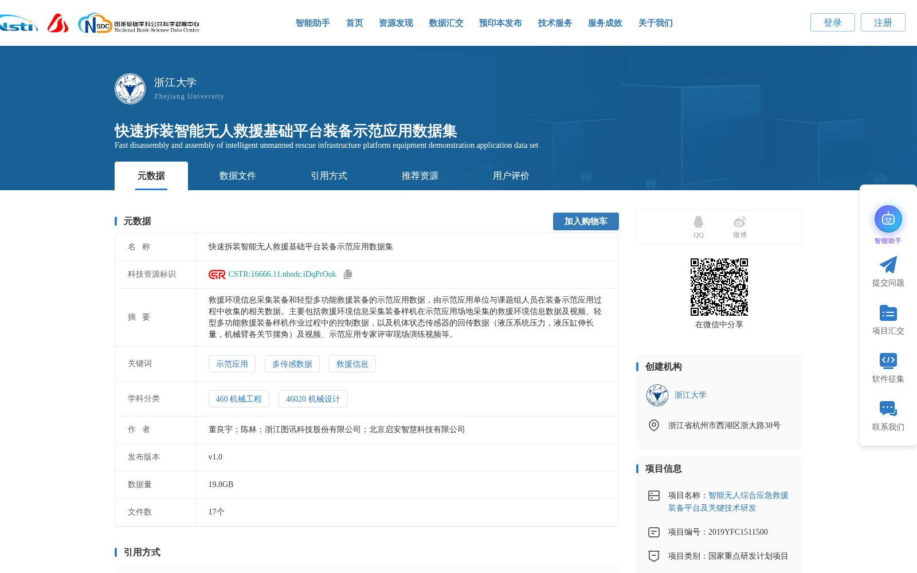917x573 pixels.
Task: Click the 软件征集 code icon
Action: click(x=888, y=360)
